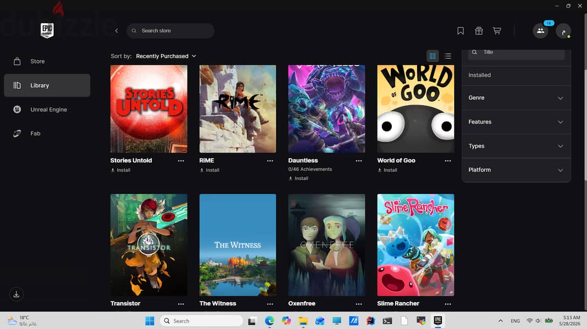Screen dimensions: 587x329
Task: Open Unreal Engine section
Action: pyautogui.click(x=47, y=110)
